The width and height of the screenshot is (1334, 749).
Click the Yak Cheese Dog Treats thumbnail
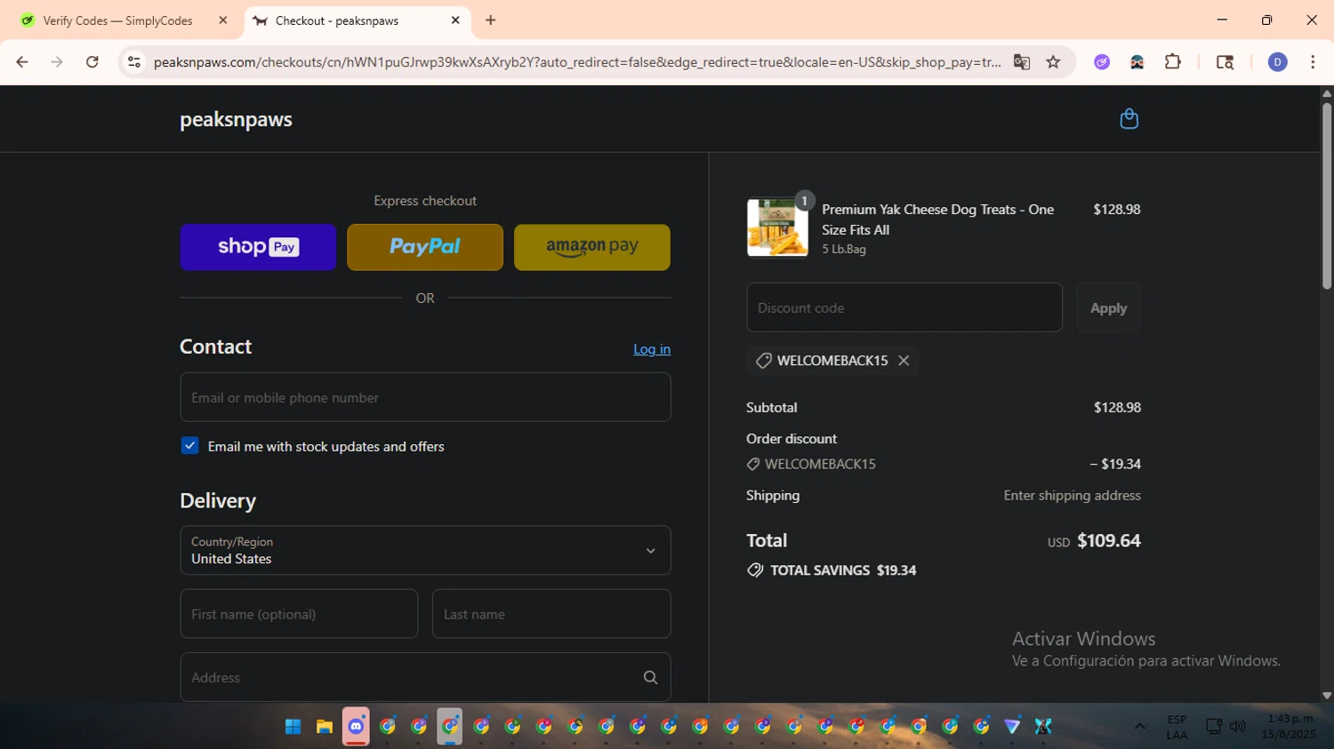tap(777, 227)
